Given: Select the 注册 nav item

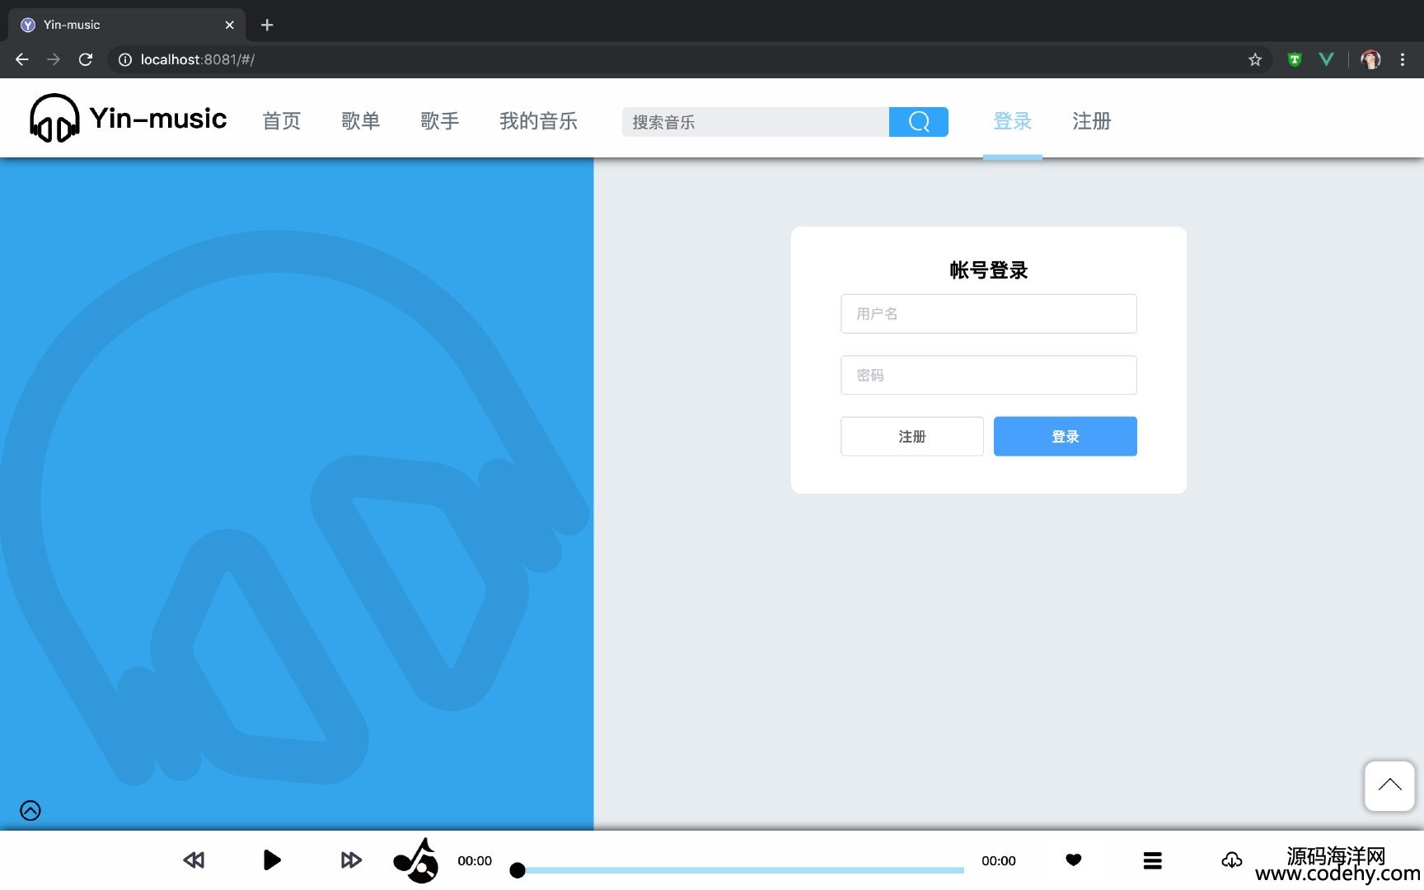Looking at the screenshot, I should 1092,121.
